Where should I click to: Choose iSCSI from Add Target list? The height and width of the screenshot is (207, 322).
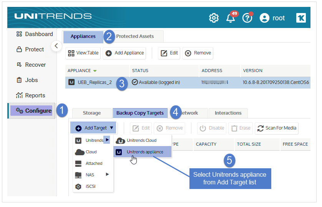click(x=93, y=187)
